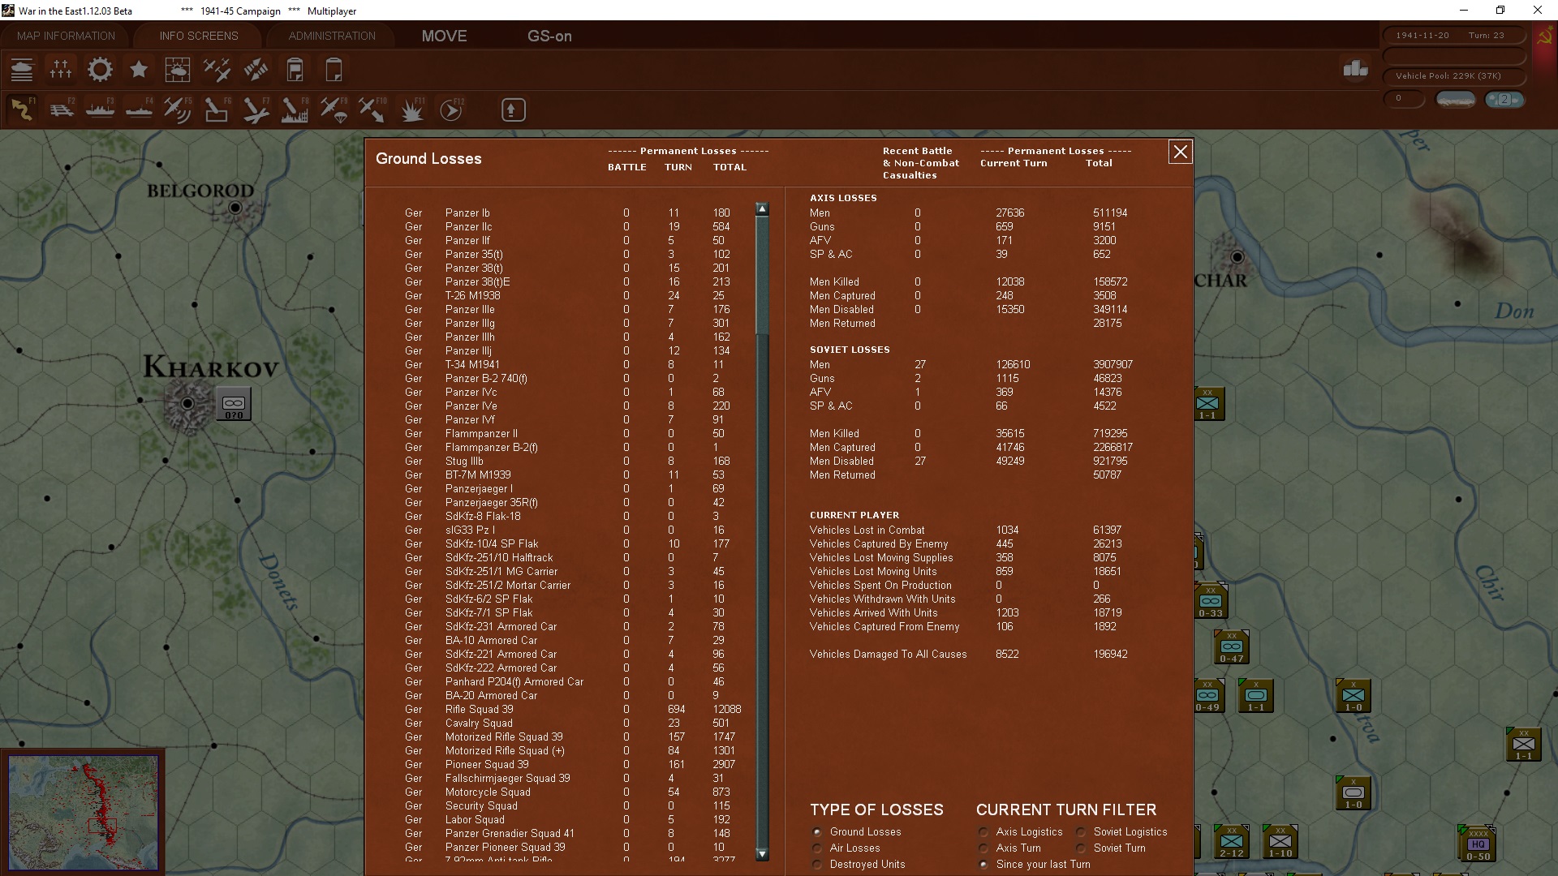Open the air doctrine planes icon
1558x876 pixels.
click(217, 70)
